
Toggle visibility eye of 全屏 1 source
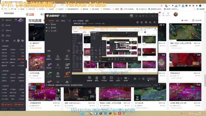coord(47,31)
